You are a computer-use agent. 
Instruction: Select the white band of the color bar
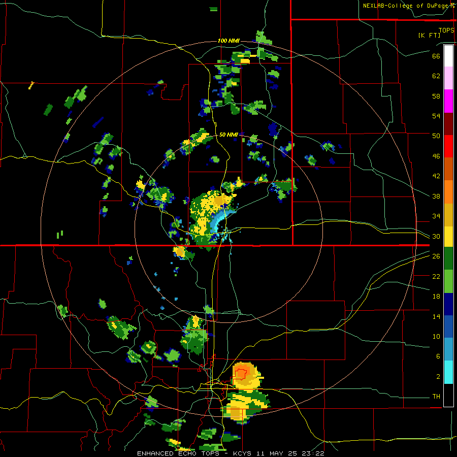click(448, 56)
